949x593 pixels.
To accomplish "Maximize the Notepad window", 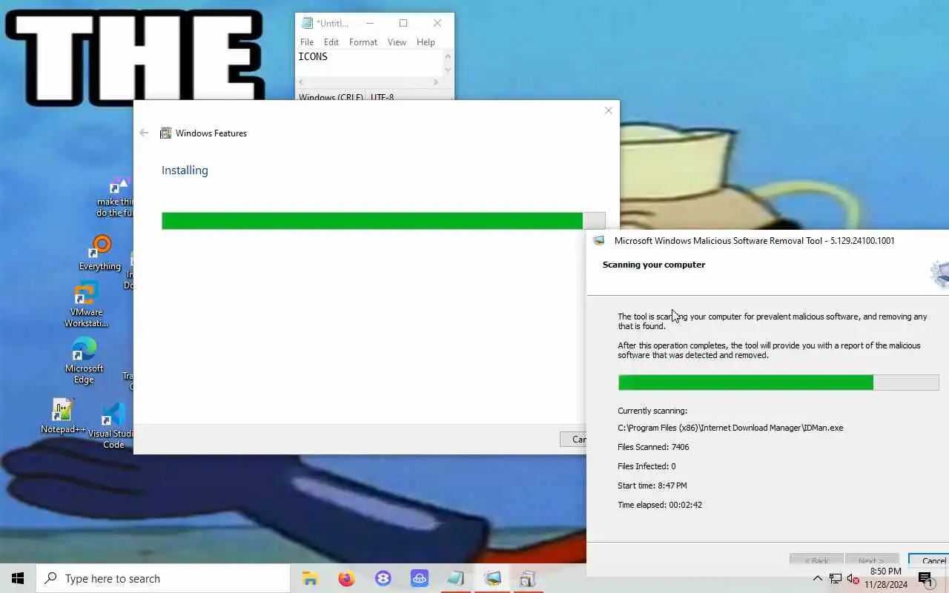I will (403, 23).
